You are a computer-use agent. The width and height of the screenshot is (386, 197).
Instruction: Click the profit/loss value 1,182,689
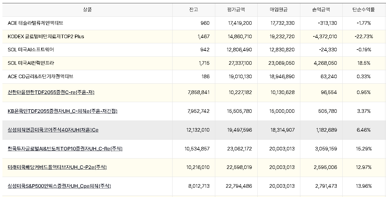tap(326, 130)
